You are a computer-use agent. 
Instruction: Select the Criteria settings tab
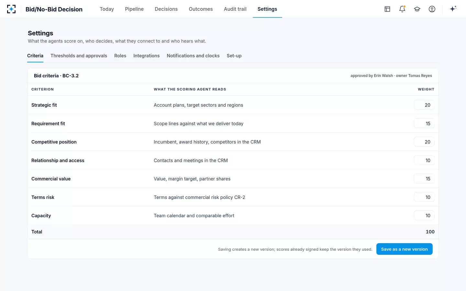35,56
